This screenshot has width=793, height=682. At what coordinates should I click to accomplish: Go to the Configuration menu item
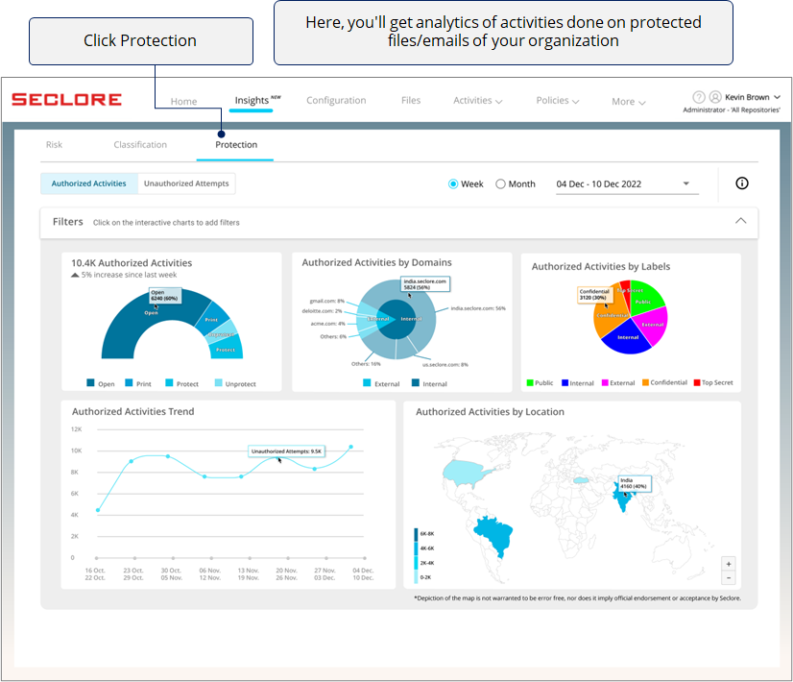click(336, 101)
